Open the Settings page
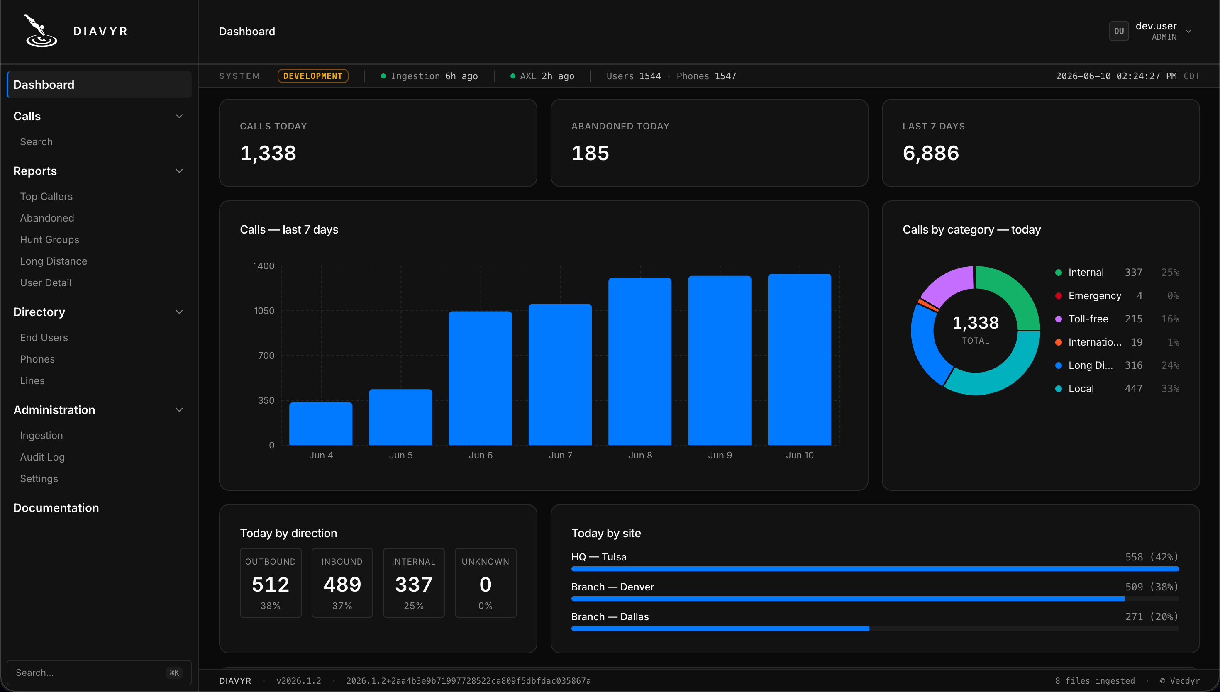1220x692 pixels. [x=39, y=479]
